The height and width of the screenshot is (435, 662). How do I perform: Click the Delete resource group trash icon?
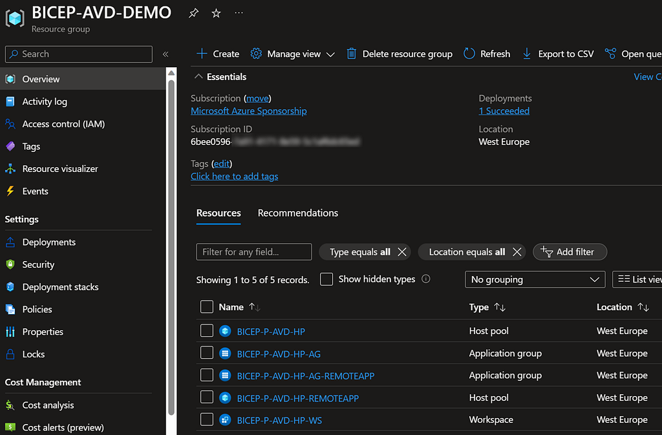[351, 54]
